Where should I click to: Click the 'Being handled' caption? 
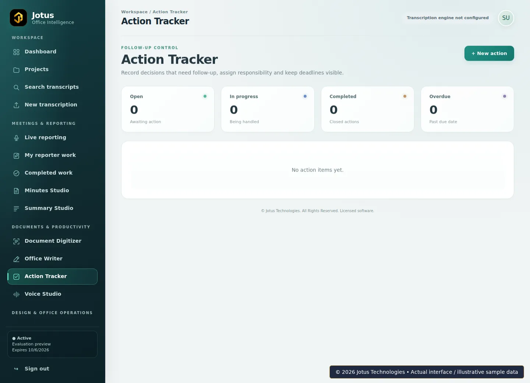pos(244,122)
